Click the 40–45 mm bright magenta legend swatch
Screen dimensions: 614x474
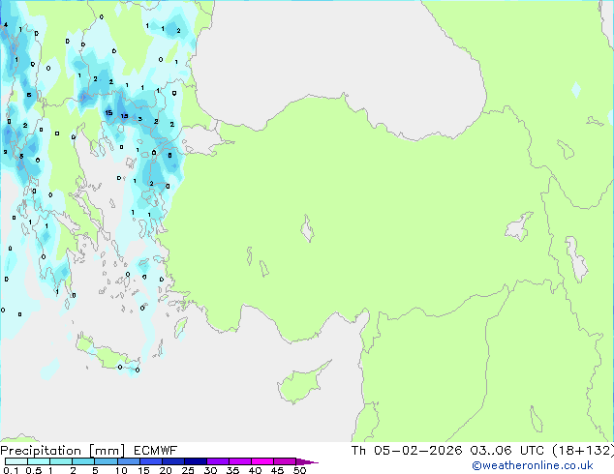click(262, 461)
